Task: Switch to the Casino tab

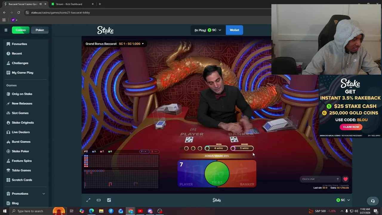Action: pos(21,30)
